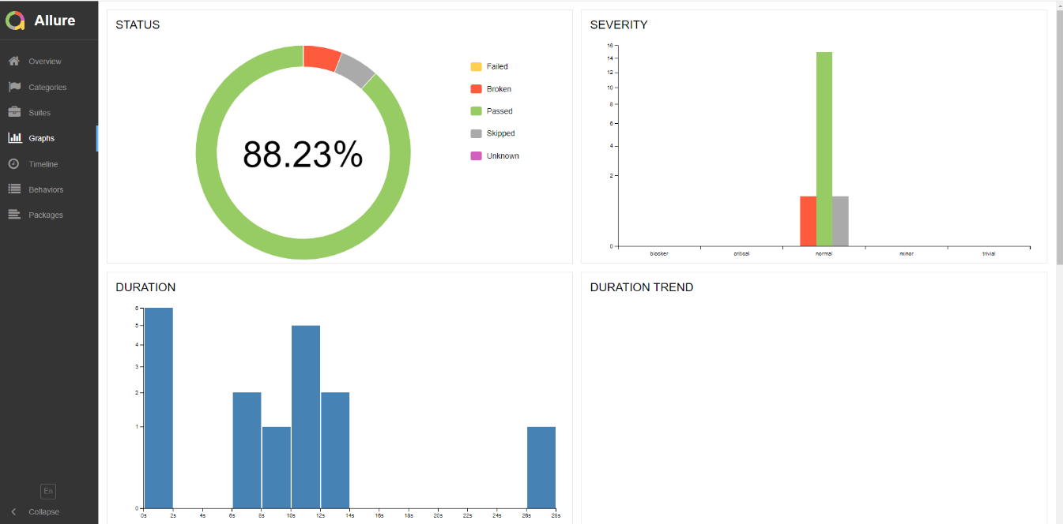Click the Failed yellow legend swatch

tap(476, 67)
